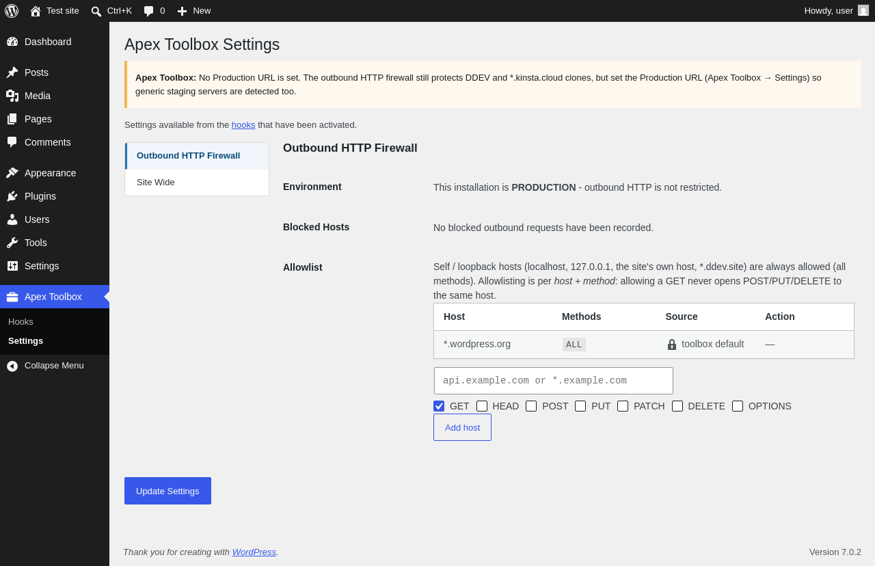Screen dimensions: 875x566
Task: Focus the allowlist host input field
Action: click(554, 381)
